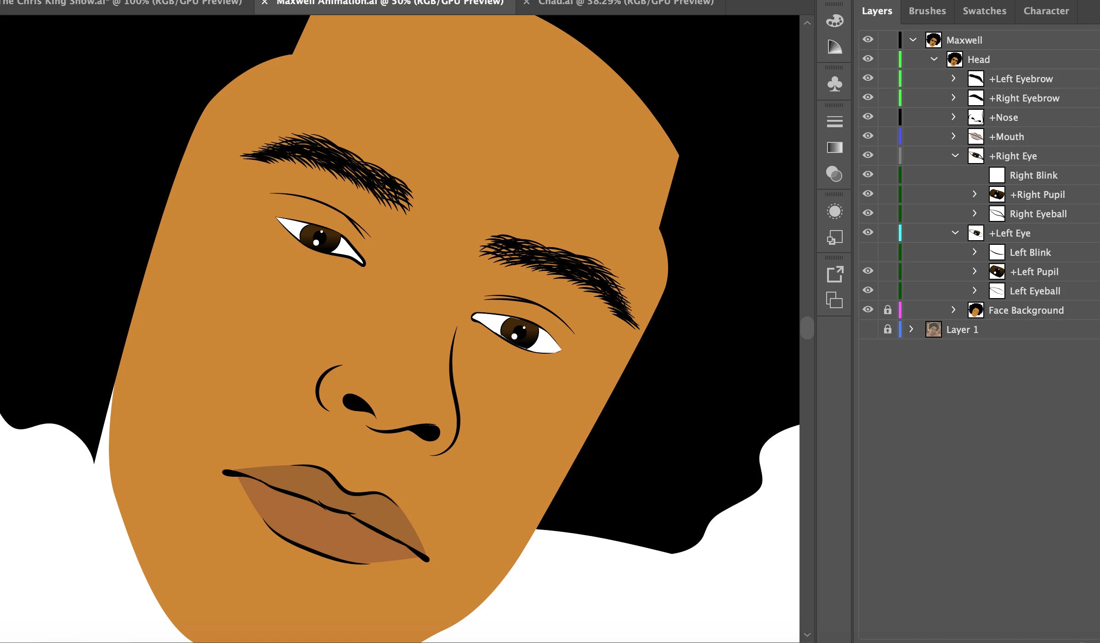The height and width of the screenshot is (643, 1100).
Task: Unlock the Face Background layer
Action: (x=887, y=310)
